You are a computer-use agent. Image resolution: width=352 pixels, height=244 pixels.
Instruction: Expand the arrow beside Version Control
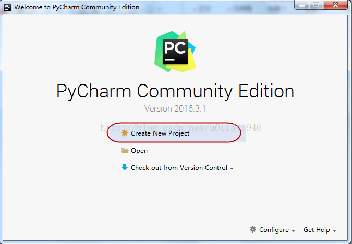232,168
